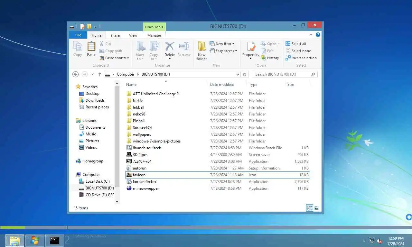
Task: Click navigation pane scroll down arrow
Action: click(x=117, y=202)
